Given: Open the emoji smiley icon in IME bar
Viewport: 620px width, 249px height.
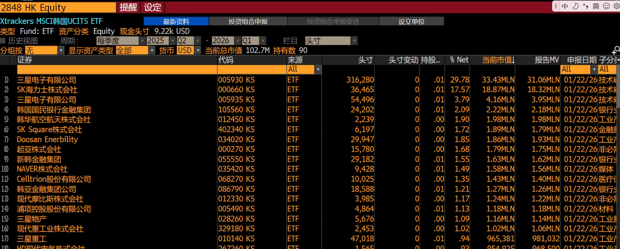Looking at the screenshot, I should [x=606, y=6].
